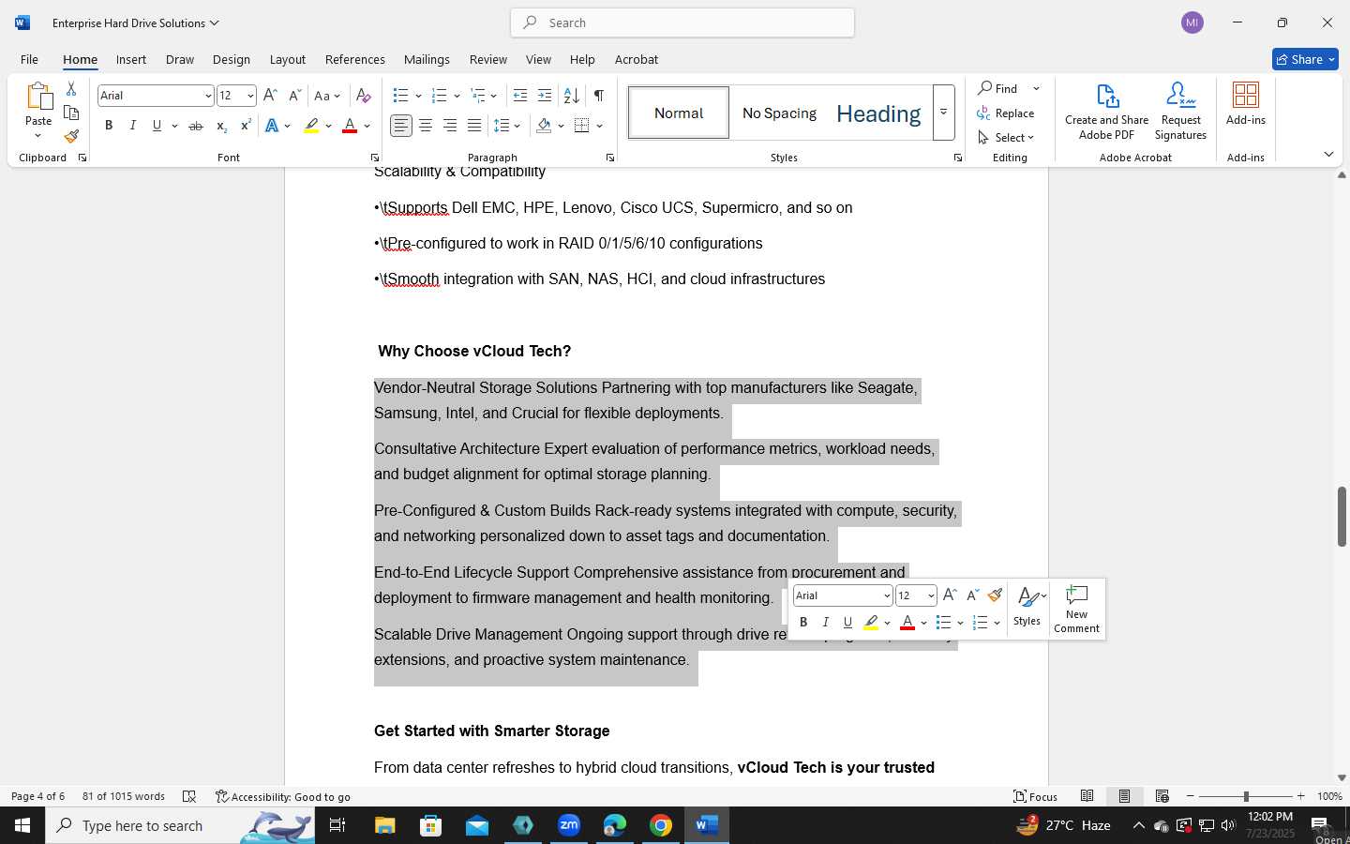Click Request Signatures in Adobe Acrobat group

tap(1180, 112)
